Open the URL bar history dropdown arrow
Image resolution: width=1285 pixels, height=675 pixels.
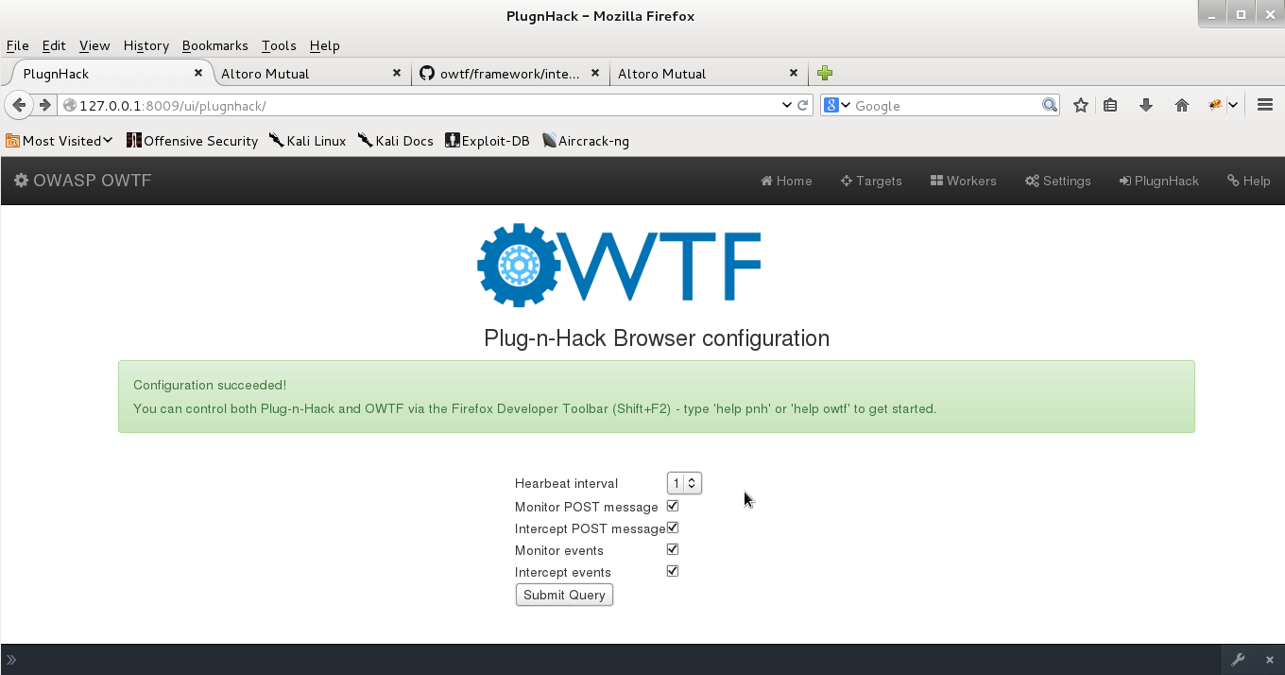click(x=786, y=105)
